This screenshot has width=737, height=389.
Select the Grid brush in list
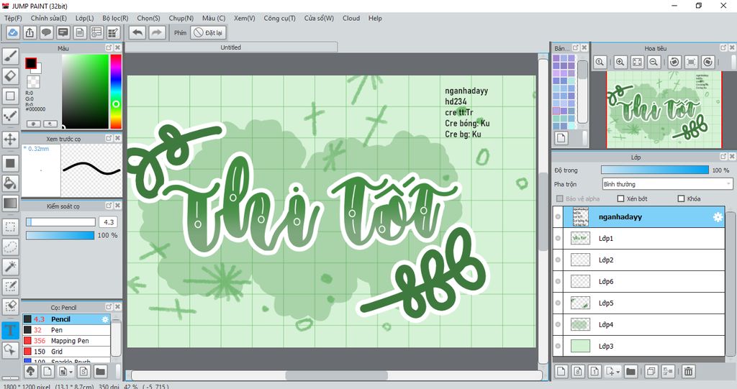(66, 352)
